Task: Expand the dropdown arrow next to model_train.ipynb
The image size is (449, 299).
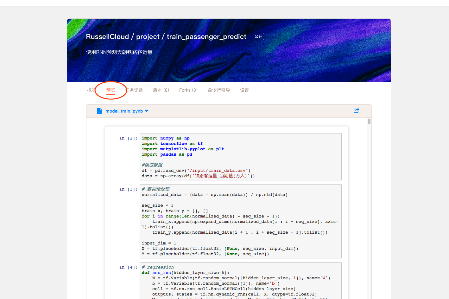Action: 147,111
